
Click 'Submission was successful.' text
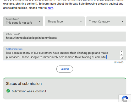click(x=29, y=91)
